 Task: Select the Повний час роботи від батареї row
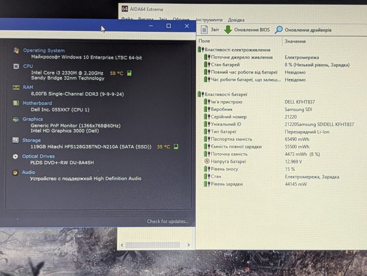click(254, 72)
